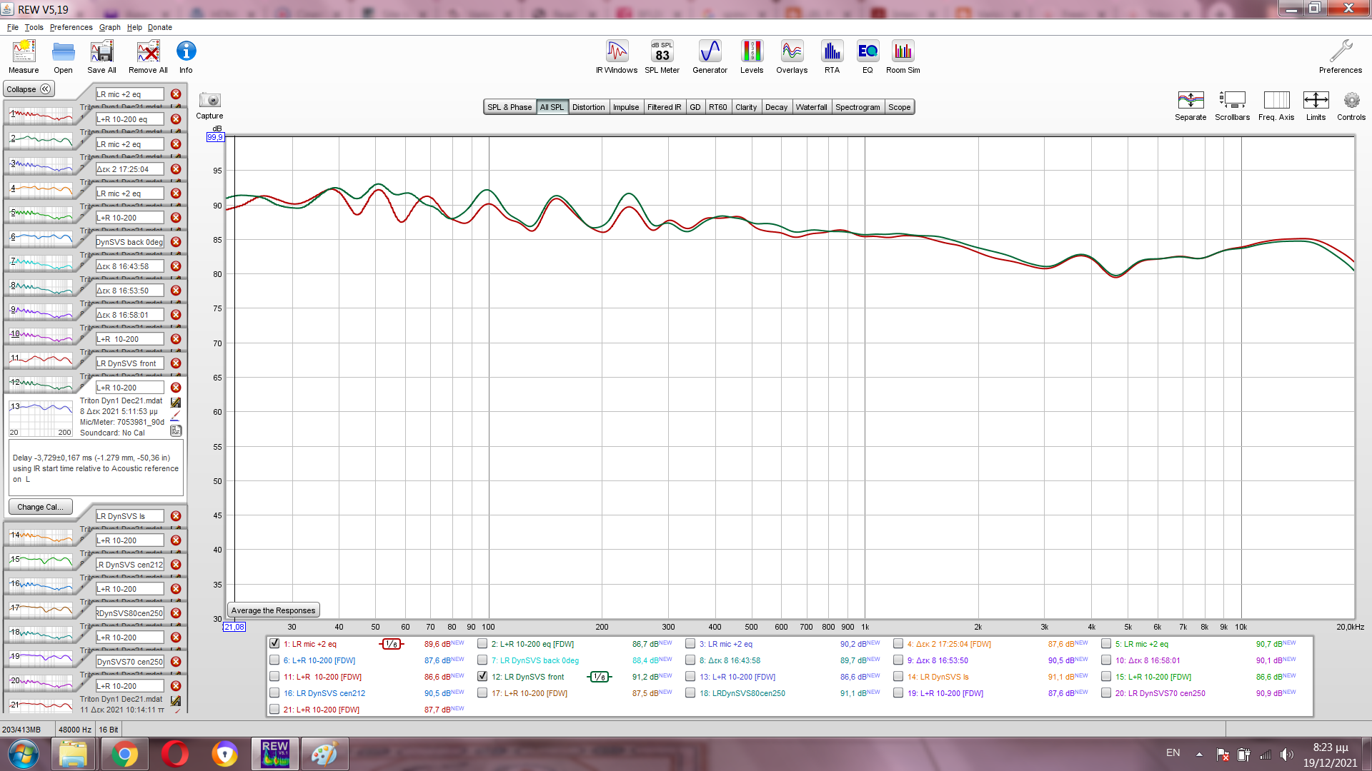Remove the DynSVS back 0deg measurement
This screenshot has height=771, width=1372.
point(176,242)
